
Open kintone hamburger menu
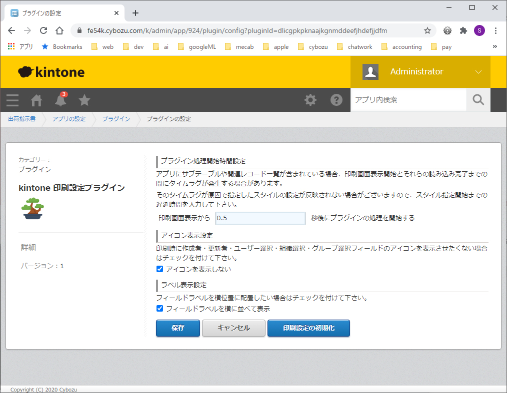pos(12,100)
